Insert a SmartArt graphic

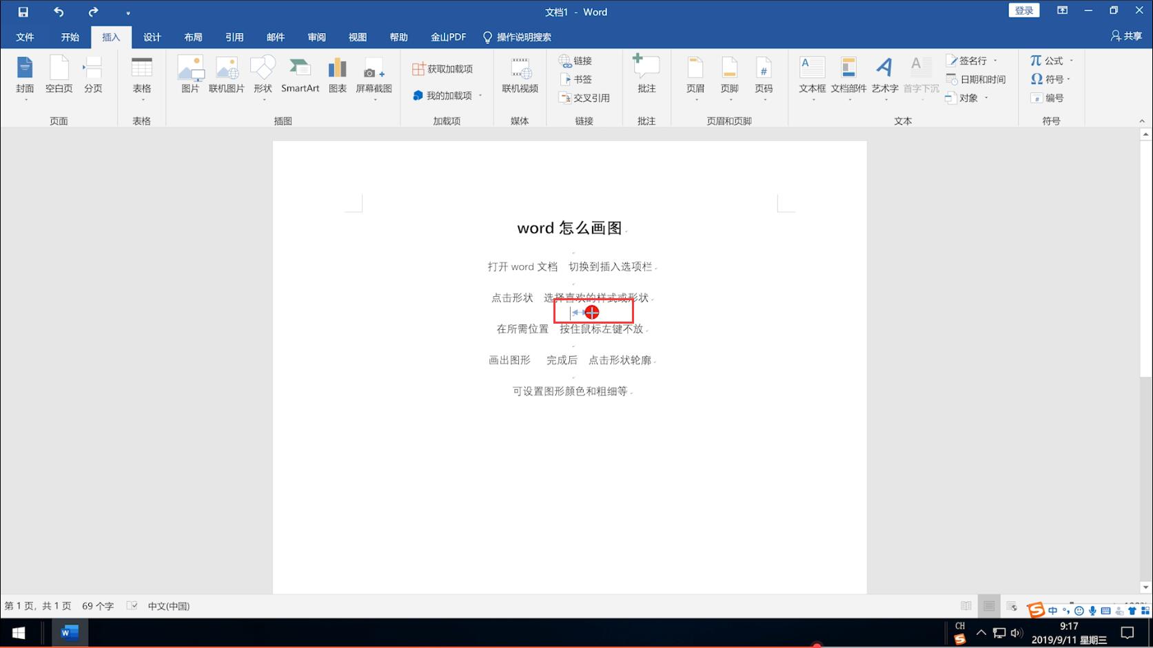tap(300, 75)
